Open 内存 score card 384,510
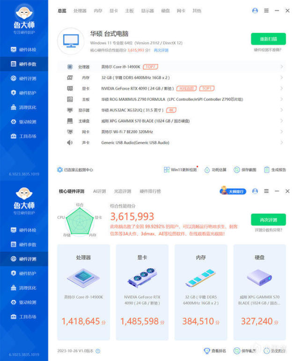Image resolution: width=295 pixels, height=361 pixels. (x=201, y=292)
